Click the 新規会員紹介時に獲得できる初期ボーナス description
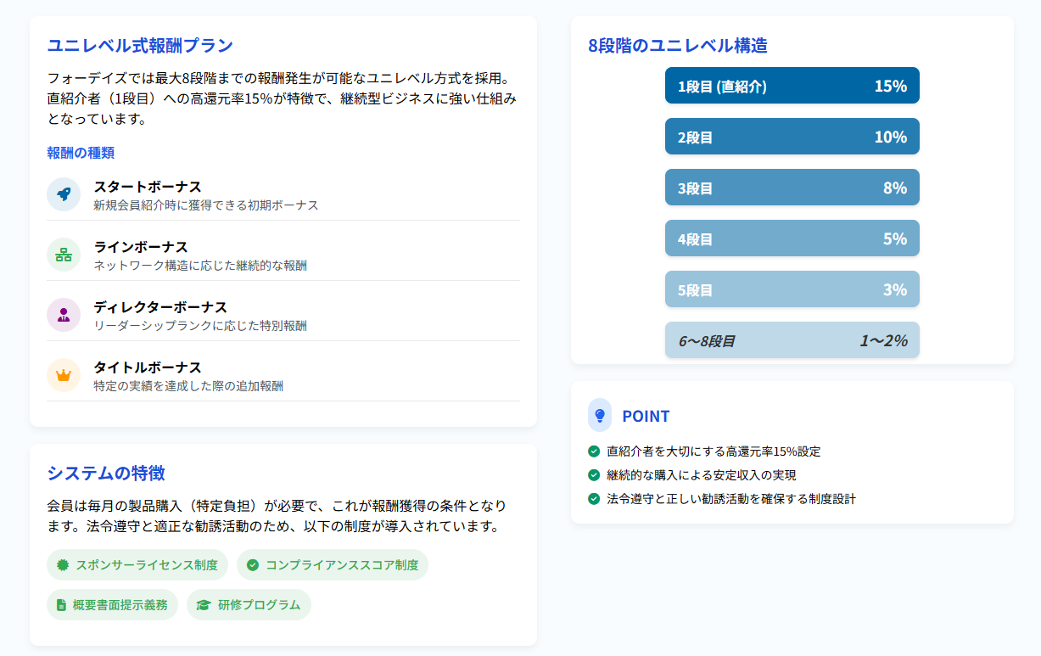1041x656 pixels. [206, 205]
